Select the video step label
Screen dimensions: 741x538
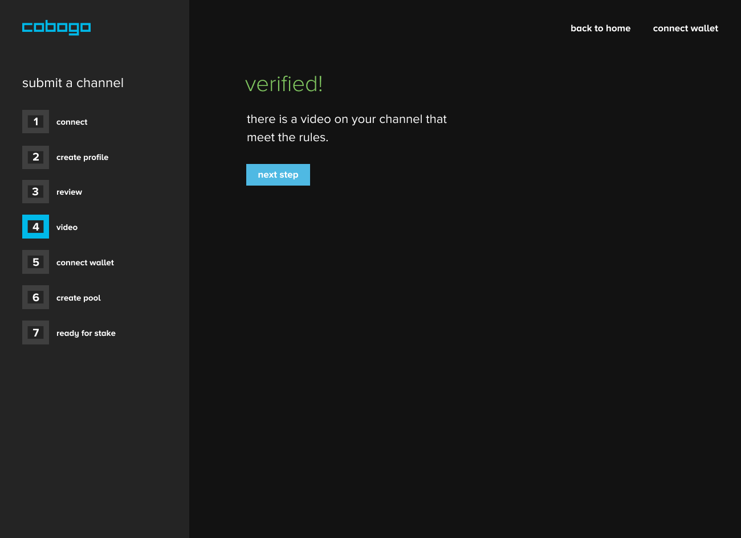coord(67,228)
